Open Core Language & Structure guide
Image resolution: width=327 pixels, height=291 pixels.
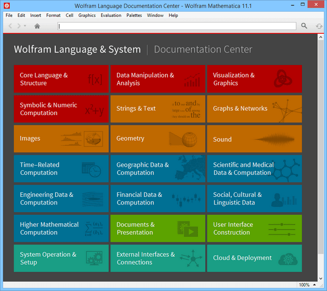[x=61, y=79]
